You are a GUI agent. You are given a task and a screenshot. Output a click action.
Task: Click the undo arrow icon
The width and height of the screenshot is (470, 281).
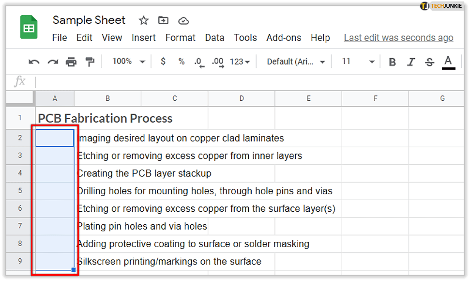click(34, 62)
